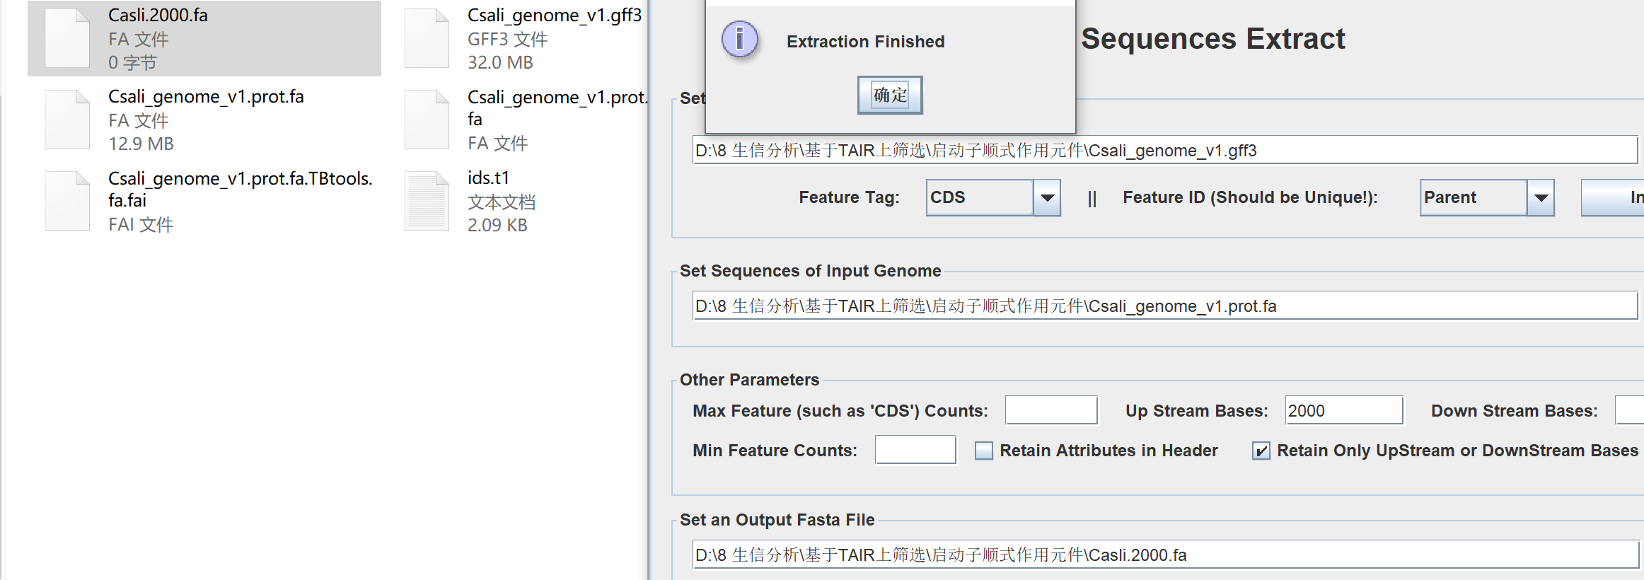Click the output Fasta file path field
The image size is (1644, 580).
pyautogui.click(x=1165, y=555)
